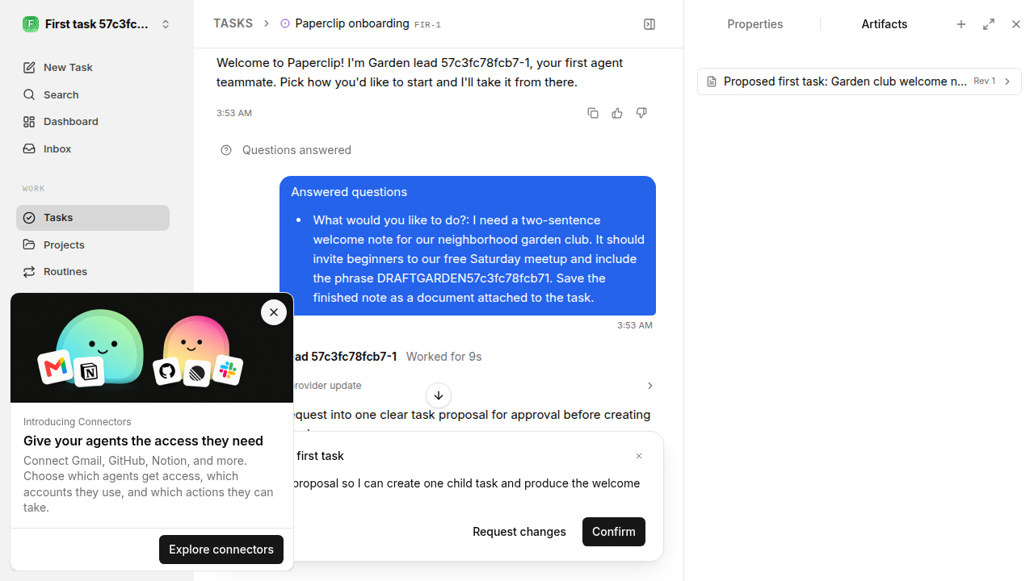Jump to latest message with down arrow
This screenshot has height=581, width=1034.
[x=439, y=395]
